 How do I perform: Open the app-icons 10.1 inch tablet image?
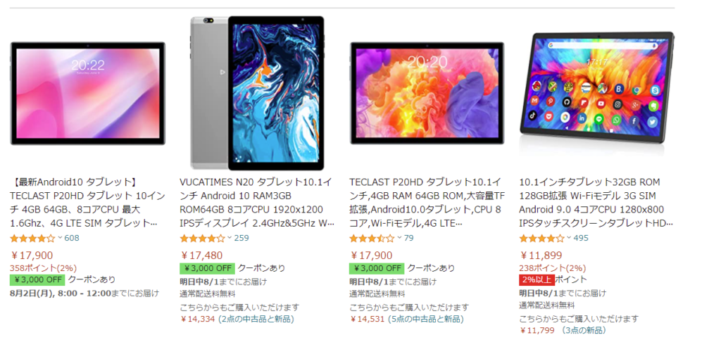click(596, 87)
